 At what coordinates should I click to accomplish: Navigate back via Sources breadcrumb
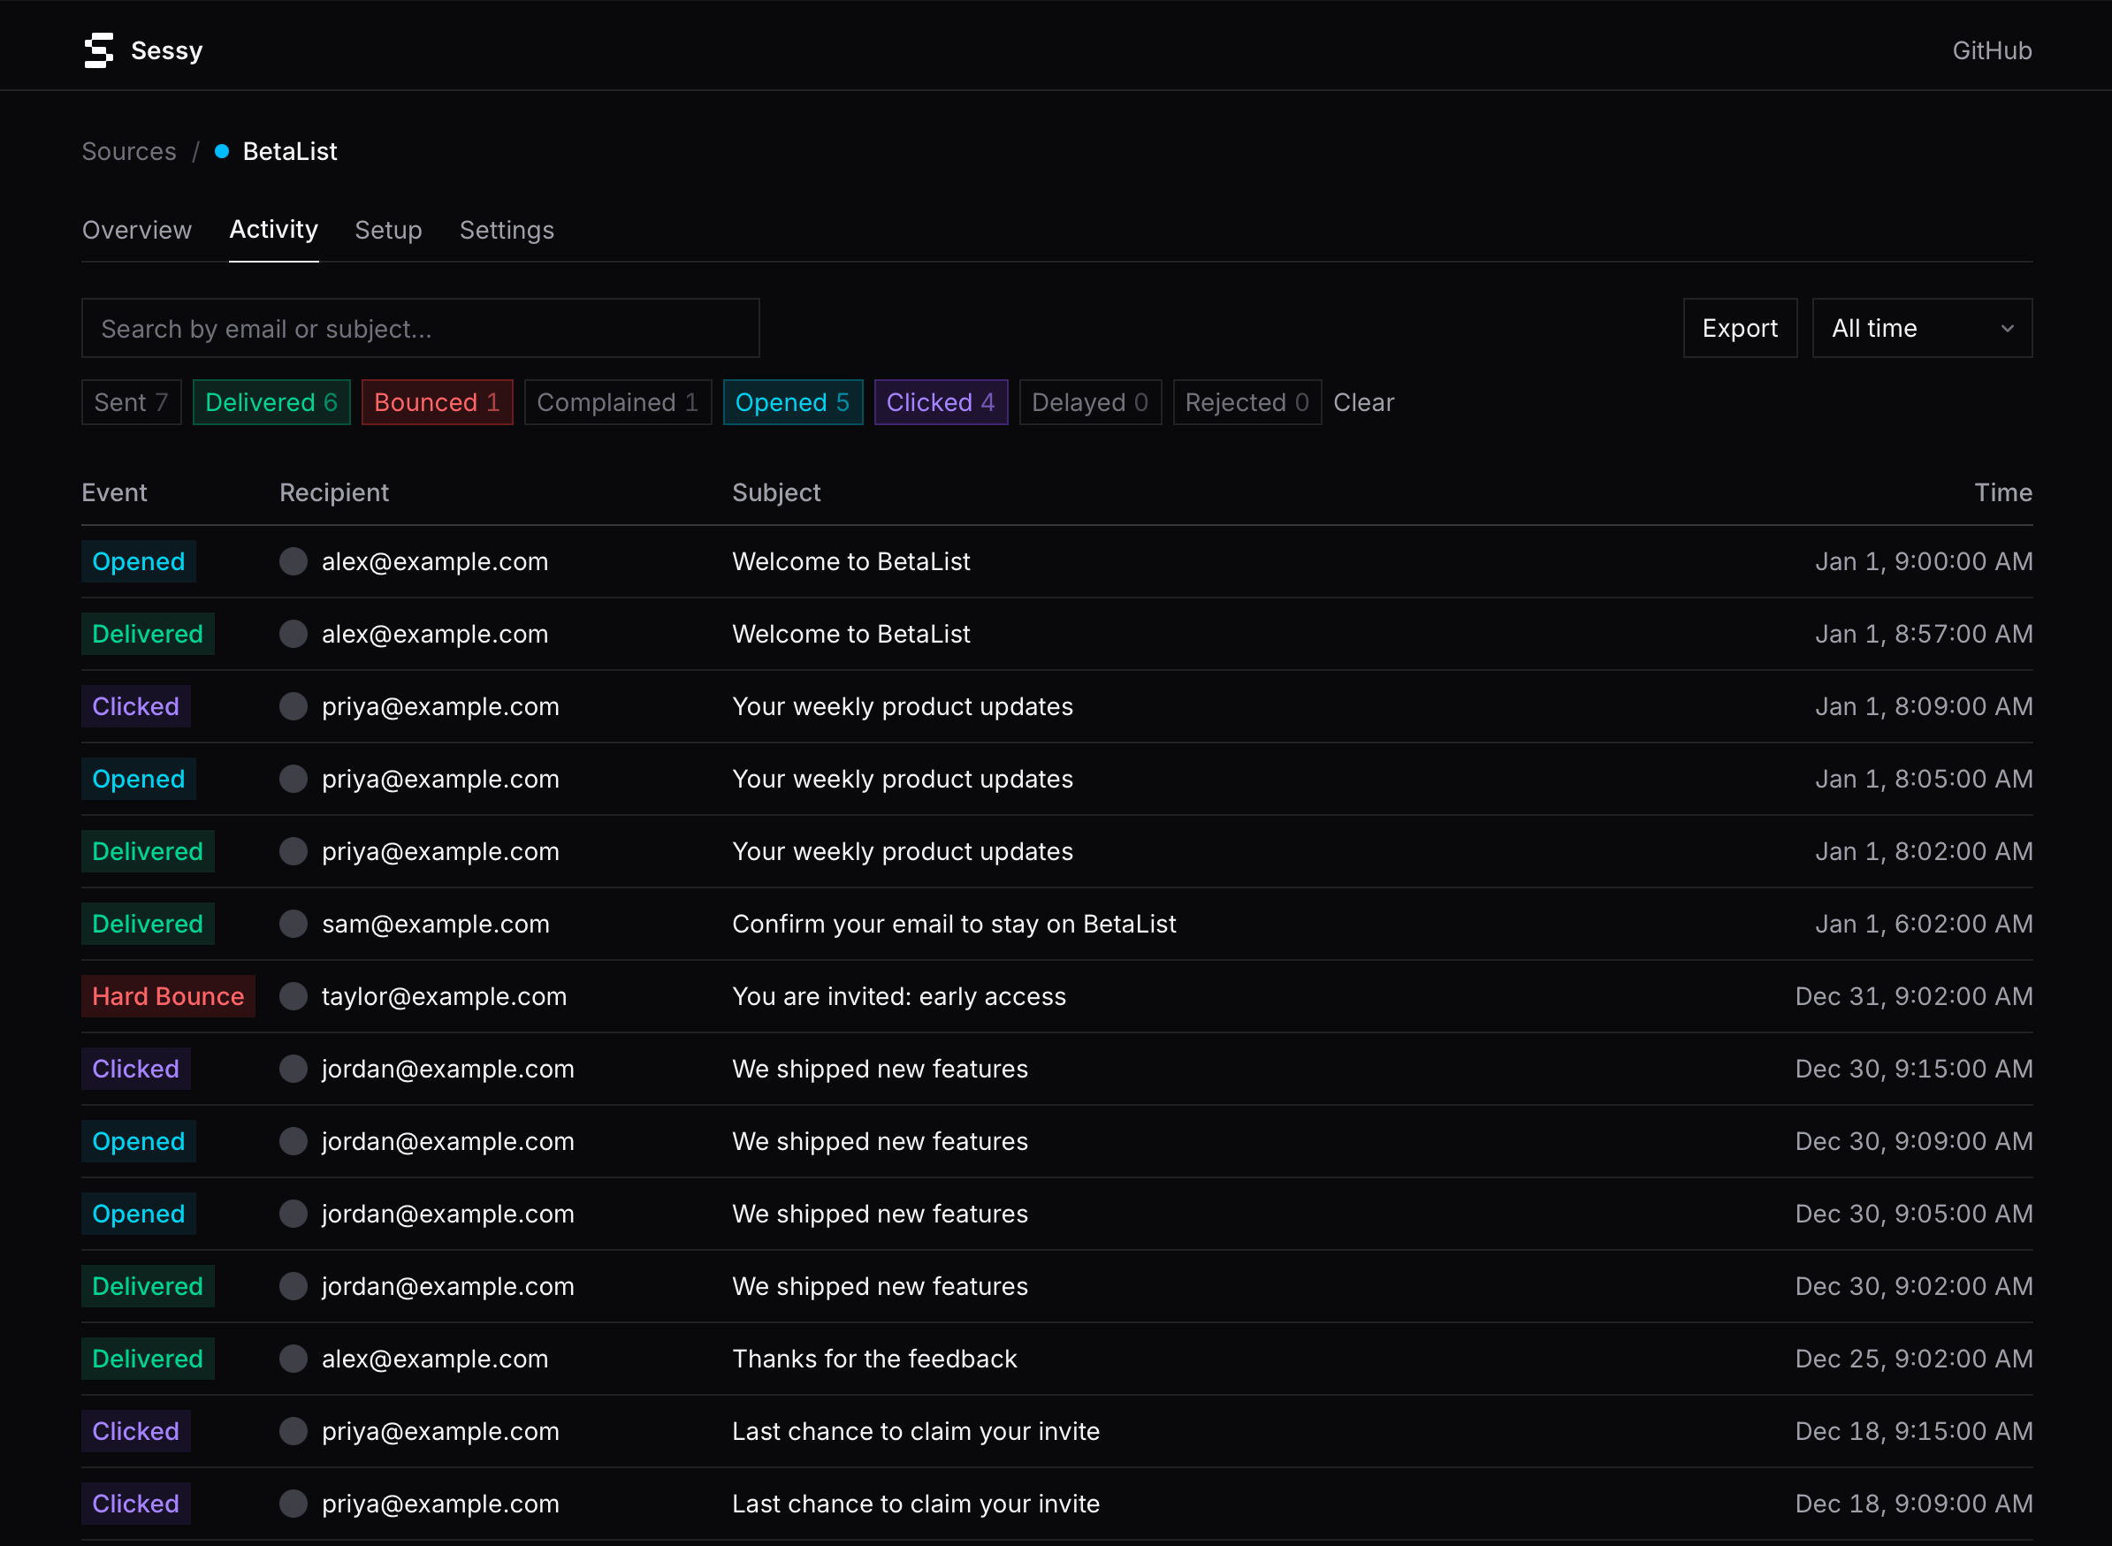(128, 150)
